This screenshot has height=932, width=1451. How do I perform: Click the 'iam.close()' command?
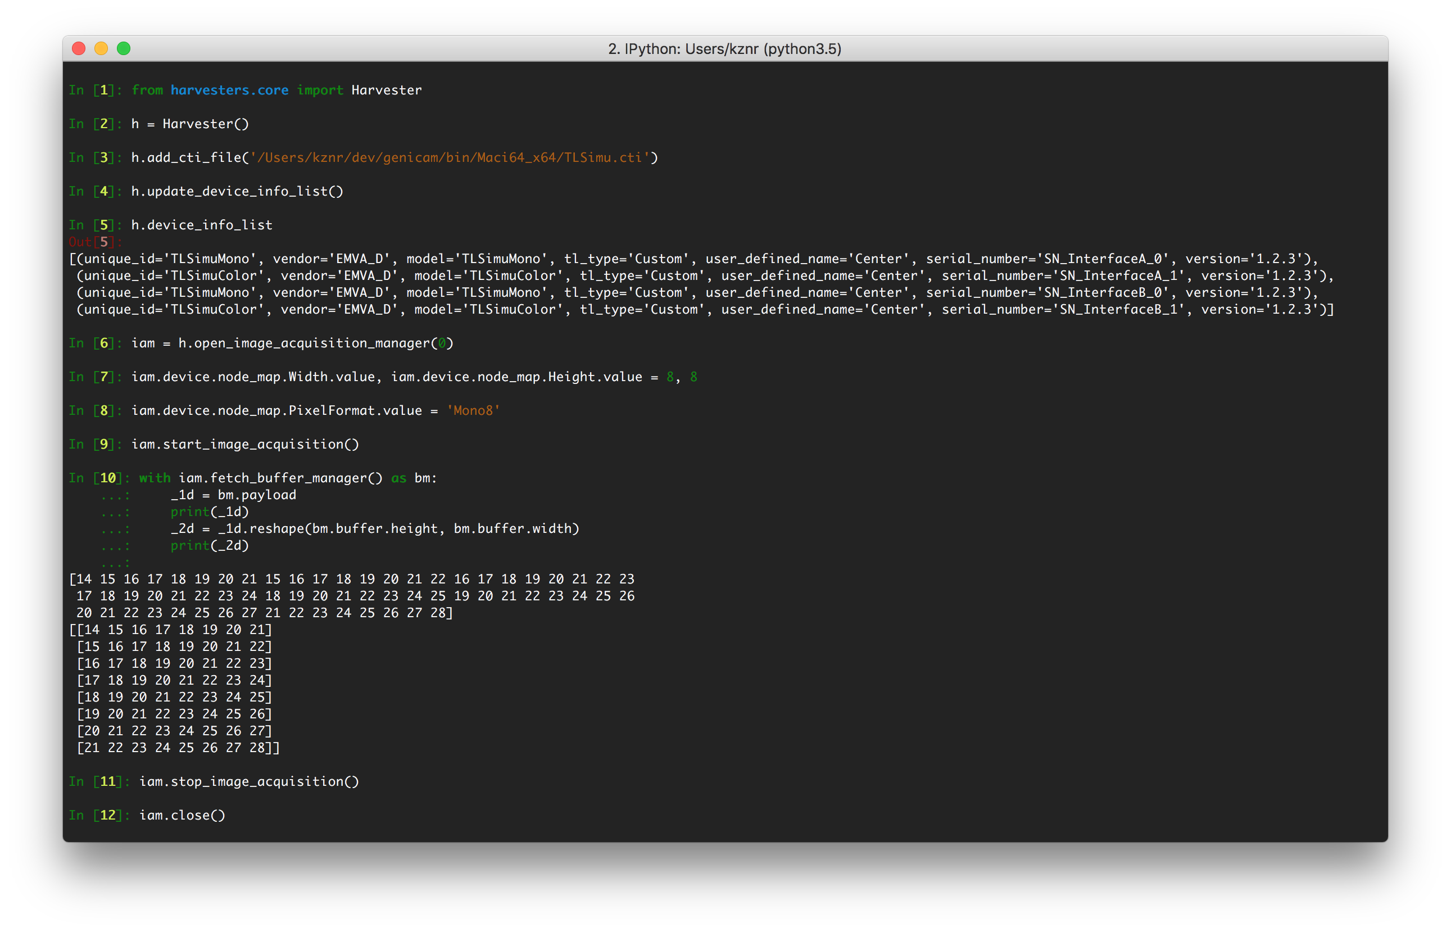[182, 816]
